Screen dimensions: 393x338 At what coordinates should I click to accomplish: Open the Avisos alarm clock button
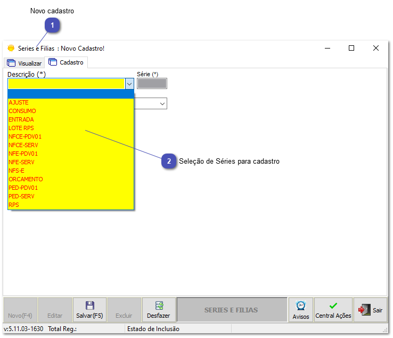(301, 310)
